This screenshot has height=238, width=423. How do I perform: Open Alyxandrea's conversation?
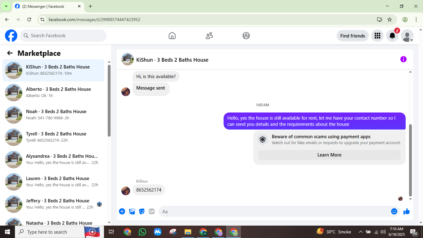point(53,159)
